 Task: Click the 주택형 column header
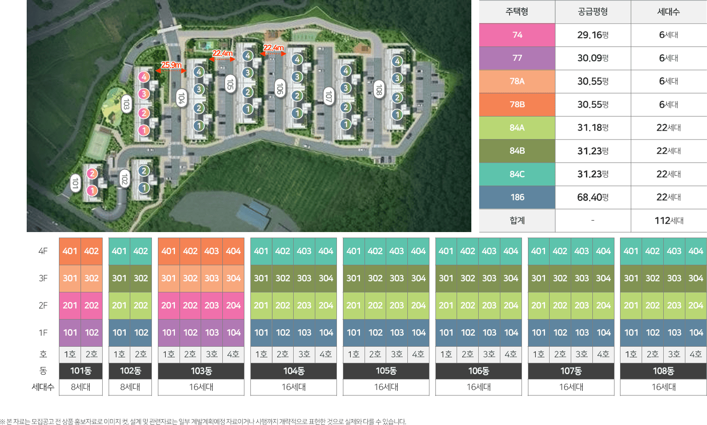click(517, 12)
